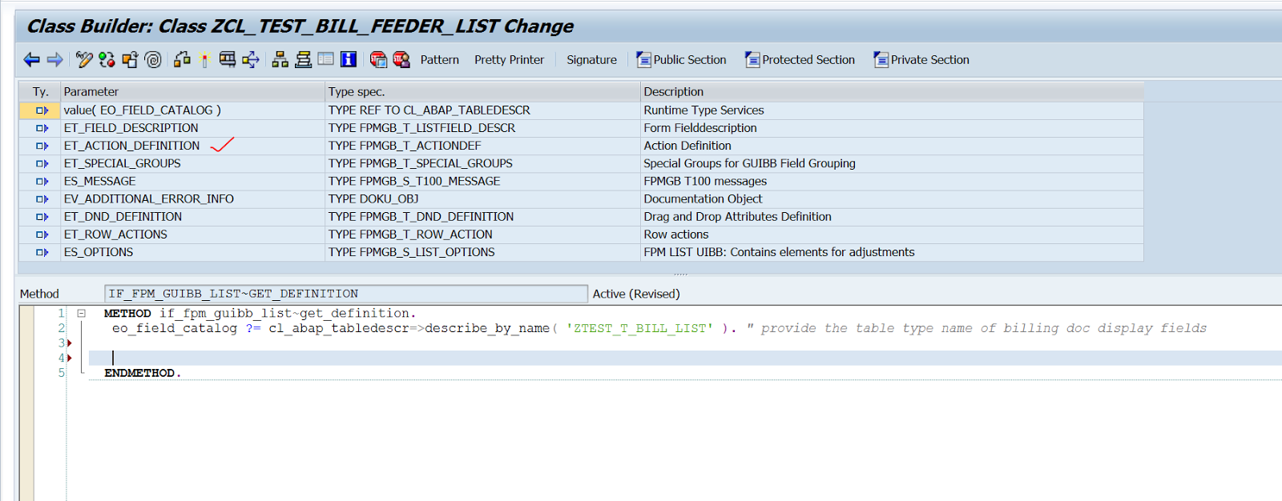
Task: Collapse the METHOD code block fold marker
Action: point(81,314)
